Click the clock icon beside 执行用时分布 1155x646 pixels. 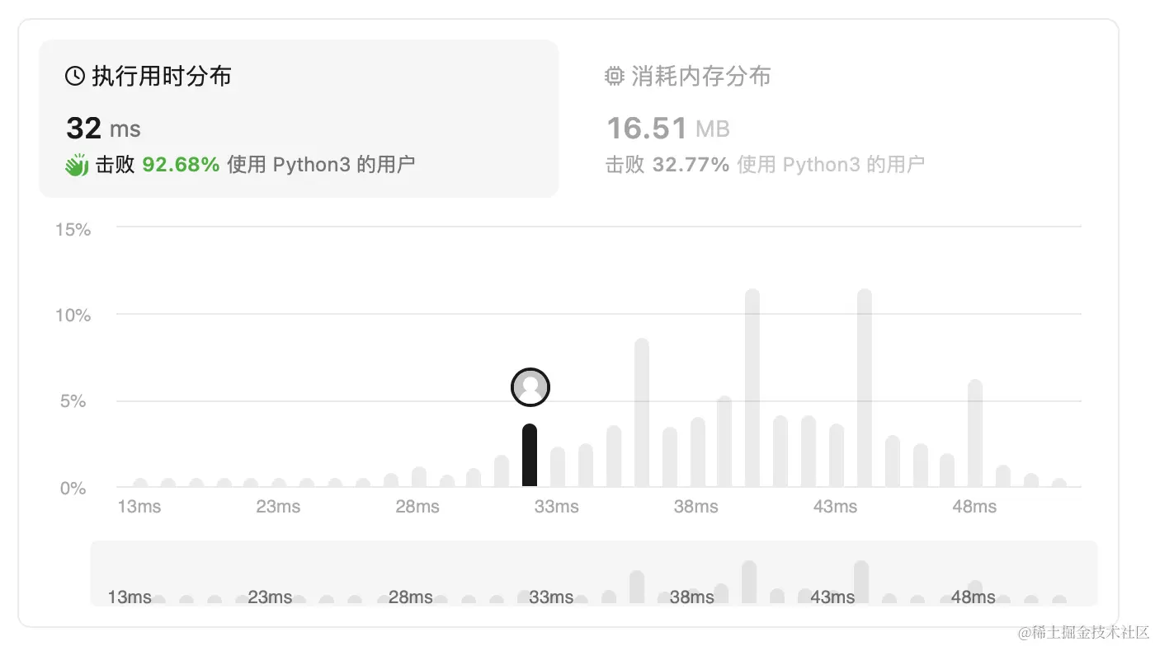[x=75, y=77]
